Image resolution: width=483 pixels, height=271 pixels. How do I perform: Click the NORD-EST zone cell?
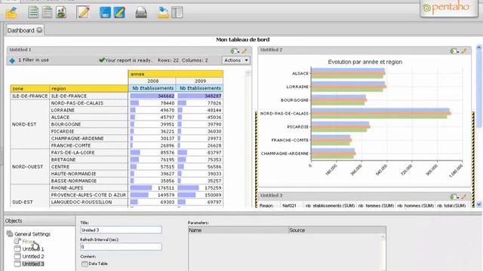[30, 124]
